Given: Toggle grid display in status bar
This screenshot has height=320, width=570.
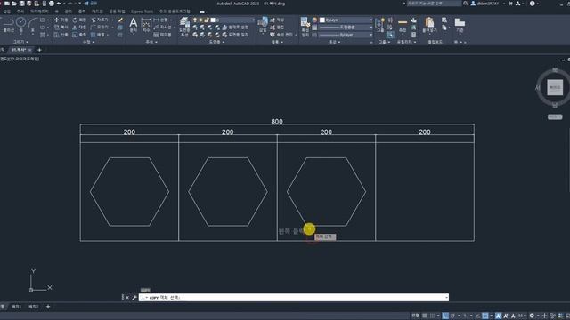Looking at the screenshot, I should pyautogui.click(x=424, y=316).
